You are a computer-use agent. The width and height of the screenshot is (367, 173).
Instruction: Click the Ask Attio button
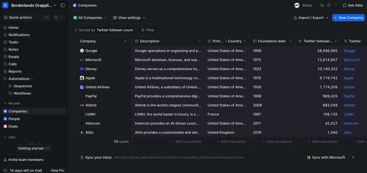pyautogui.click(x=353, y=5)
